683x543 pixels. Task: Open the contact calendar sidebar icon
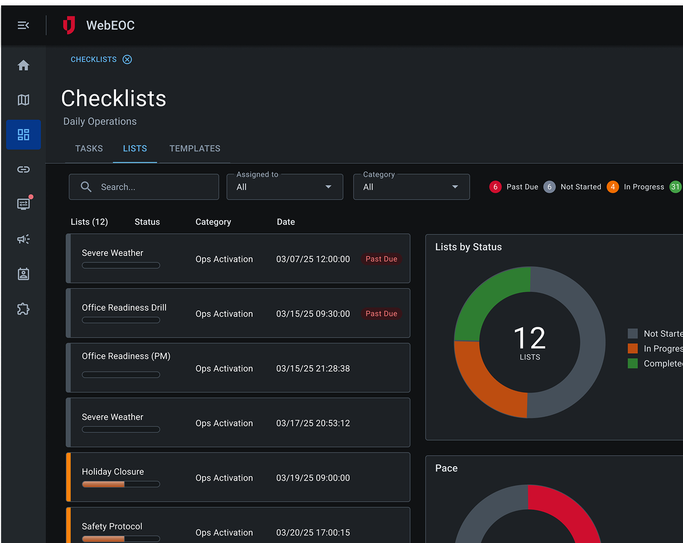tap(23, 274)
